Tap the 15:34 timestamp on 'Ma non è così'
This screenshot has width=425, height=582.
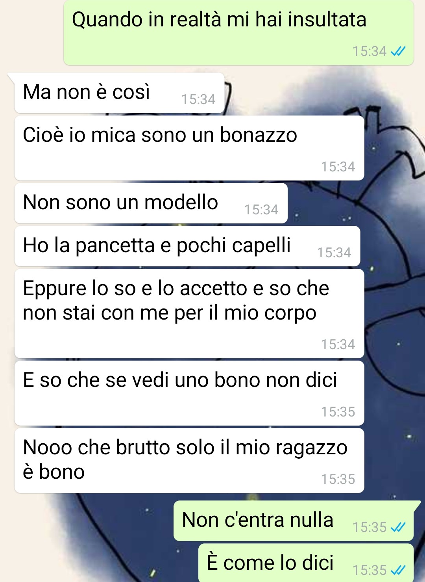click(198, 99)
